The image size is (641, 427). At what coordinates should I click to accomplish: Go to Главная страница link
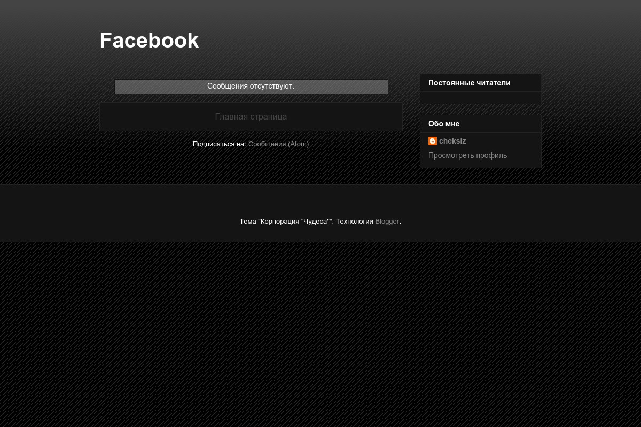point(251,116)
